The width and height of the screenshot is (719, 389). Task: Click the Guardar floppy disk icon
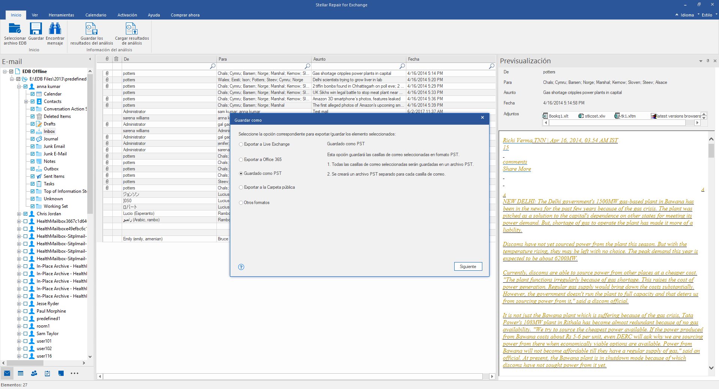(36, 28)
